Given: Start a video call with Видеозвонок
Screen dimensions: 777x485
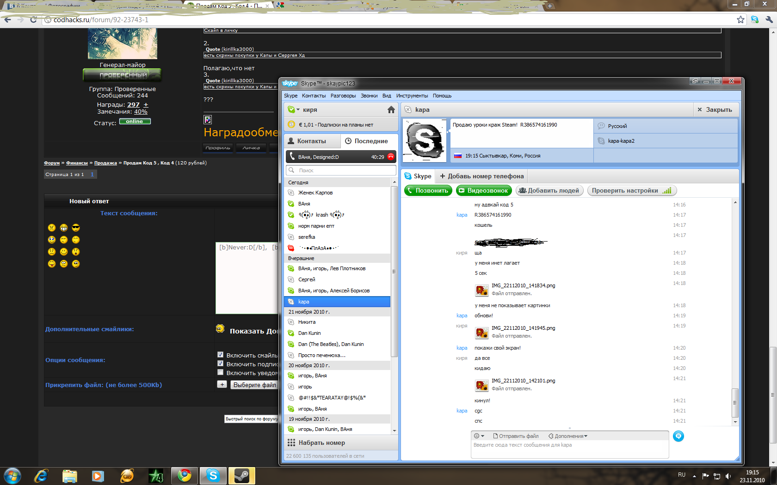Looking at the screenshot, I should pyautogui.click(x=484, y=190).
